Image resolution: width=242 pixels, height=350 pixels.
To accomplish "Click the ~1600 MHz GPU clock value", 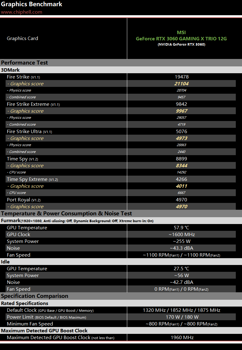I will pos(182,234).
